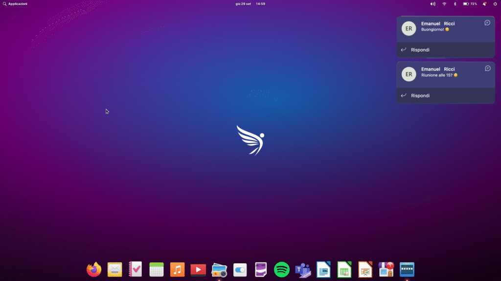501x281 pixels.
Task: Open System Settings switch icon
Action: 240,269
